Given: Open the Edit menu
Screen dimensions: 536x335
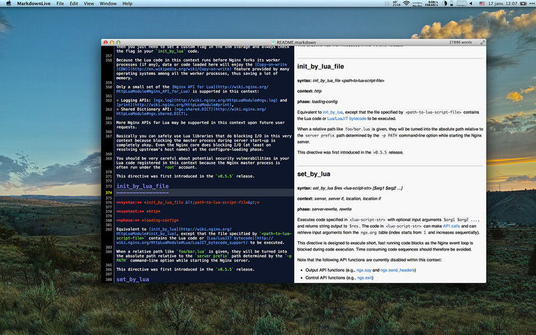Looking at the screenshot, I should click(x=74, y=3).
